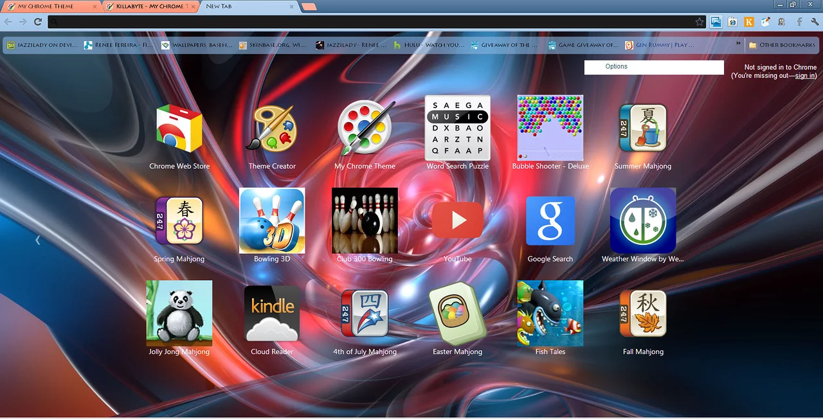Launch the Theme Creator app
823x419 pixels.
(x=272, y=129)
